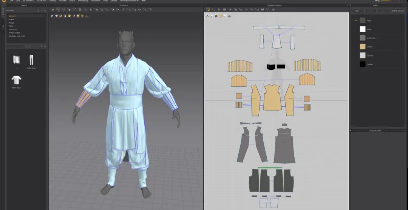Select the tan front bodice pattern piece
Screen dimensions: 408x210
[272, 97]
